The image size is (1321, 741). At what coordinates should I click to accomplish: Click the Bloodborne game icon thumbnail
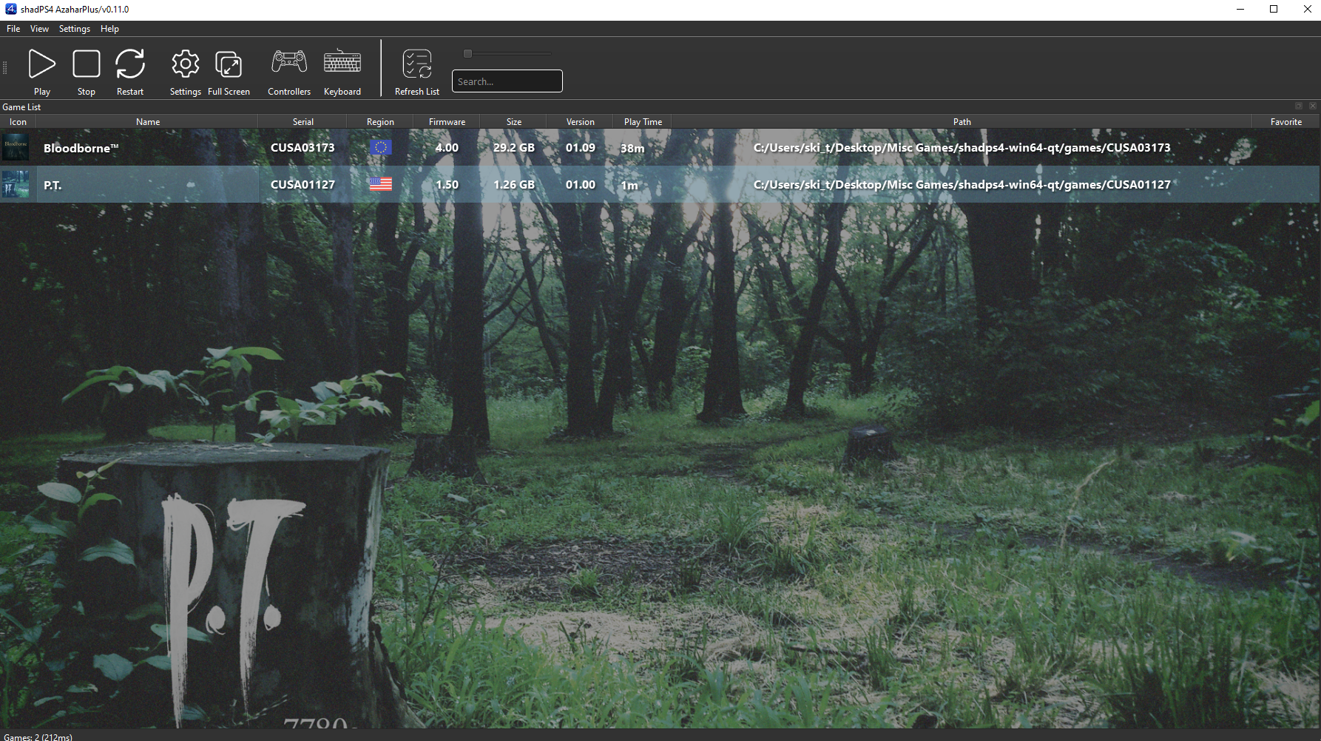16,147
